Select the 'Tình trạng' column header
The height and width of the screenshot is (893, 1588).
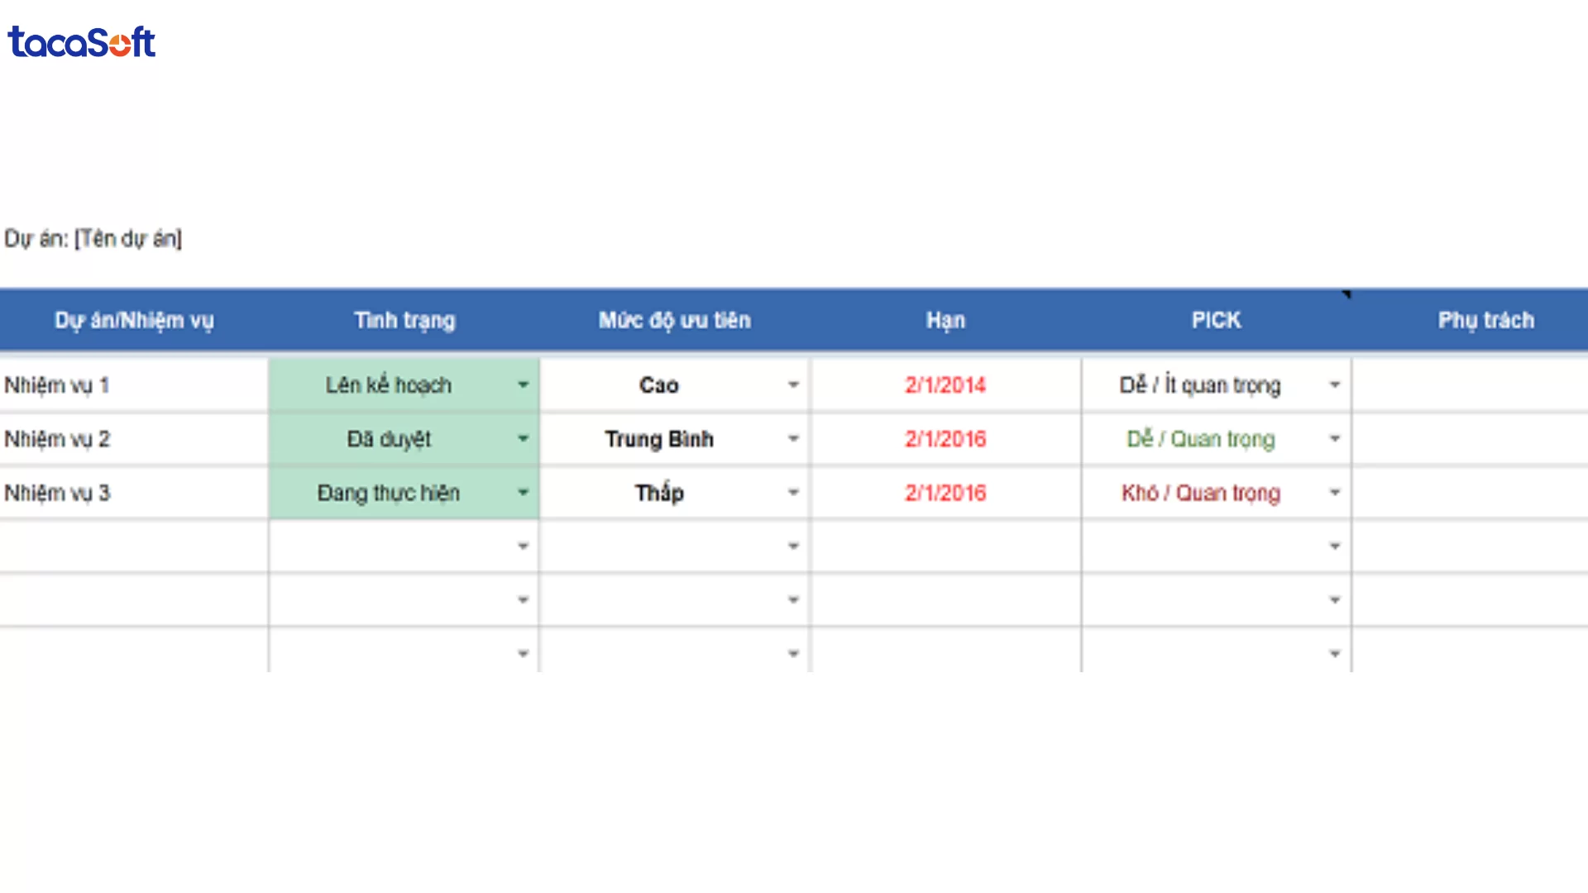(x=404, y=320)
